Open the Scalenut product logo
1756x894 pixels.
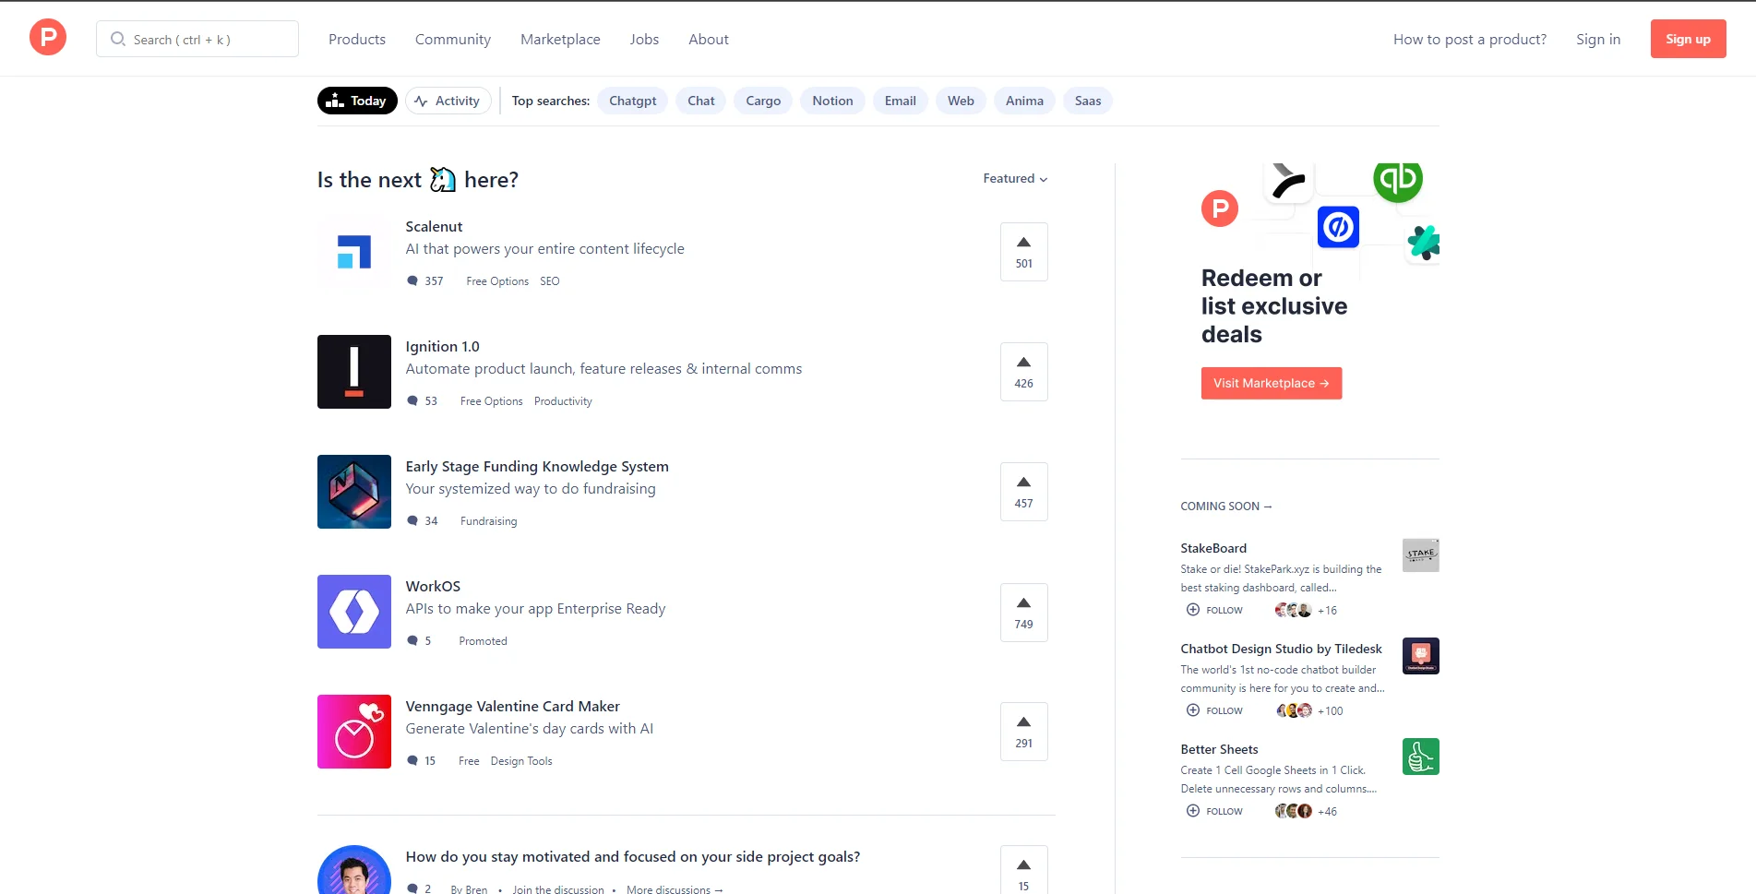pos(354,252)
